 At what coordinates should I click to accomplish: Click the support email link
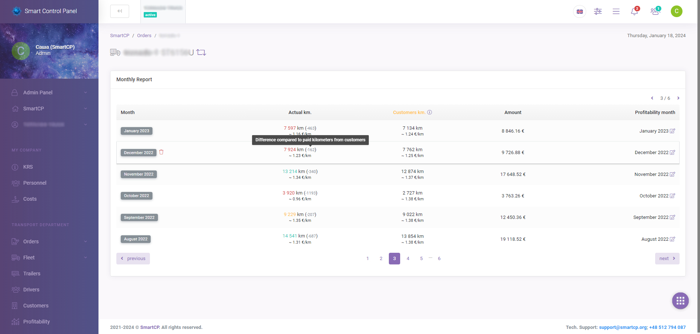tap(623, 327)
